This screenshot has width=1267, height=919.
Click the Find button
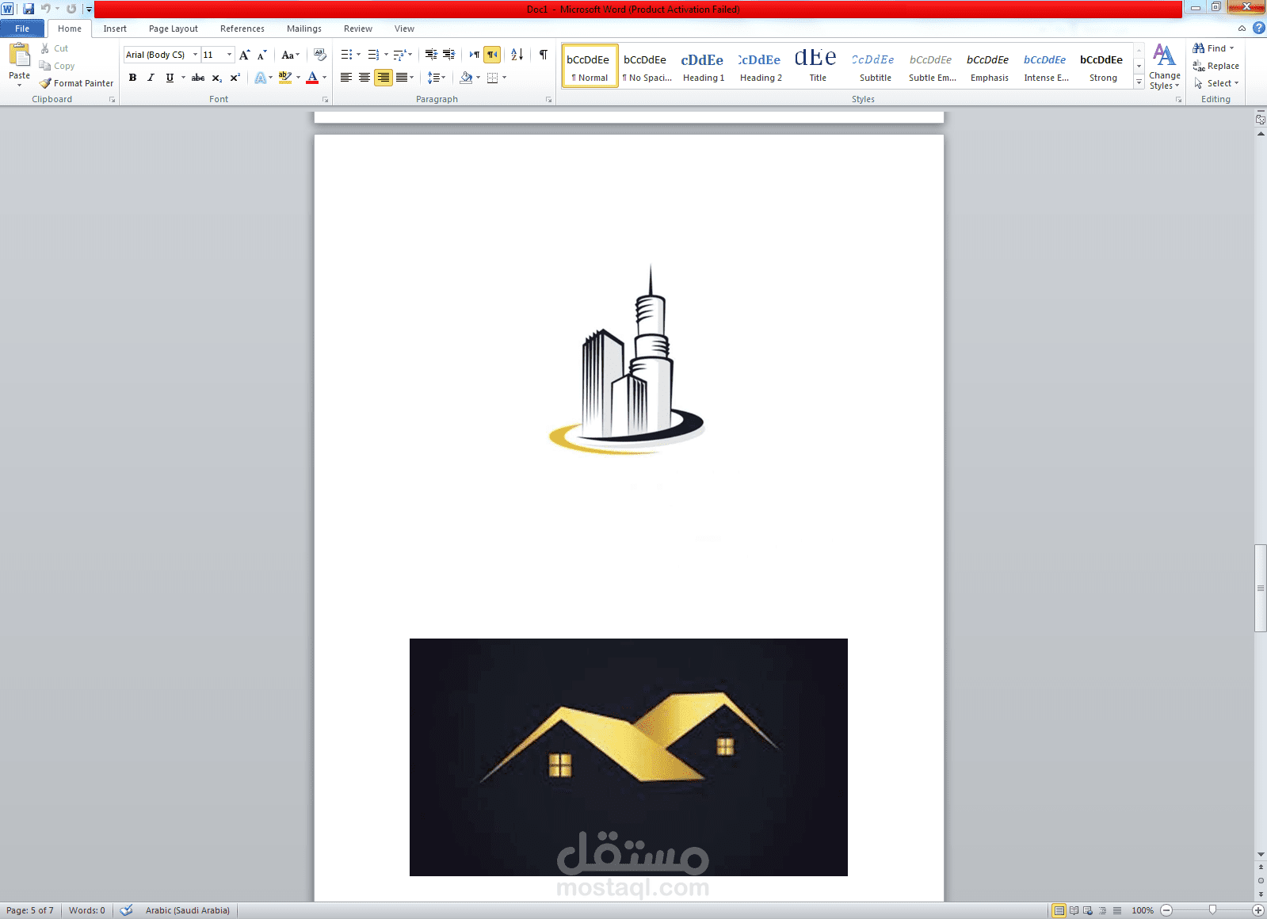tap(1213, 48)
